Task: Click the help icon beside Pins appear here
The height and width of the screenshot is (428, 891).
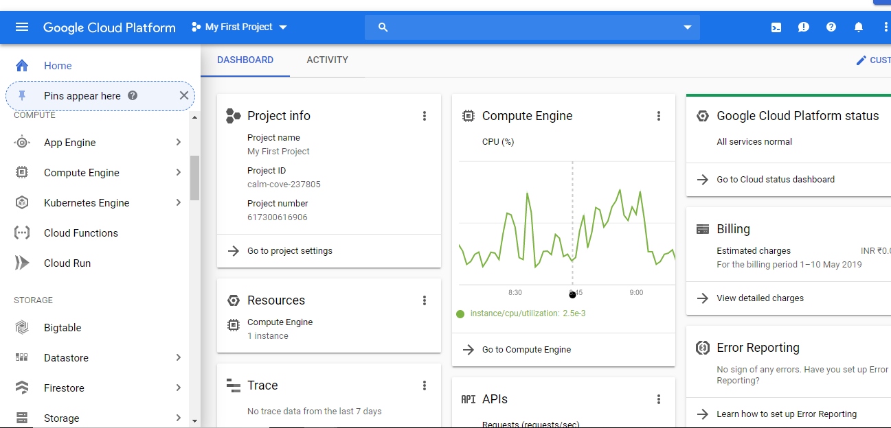Action: pyautogui.click(x=133, y=95)
